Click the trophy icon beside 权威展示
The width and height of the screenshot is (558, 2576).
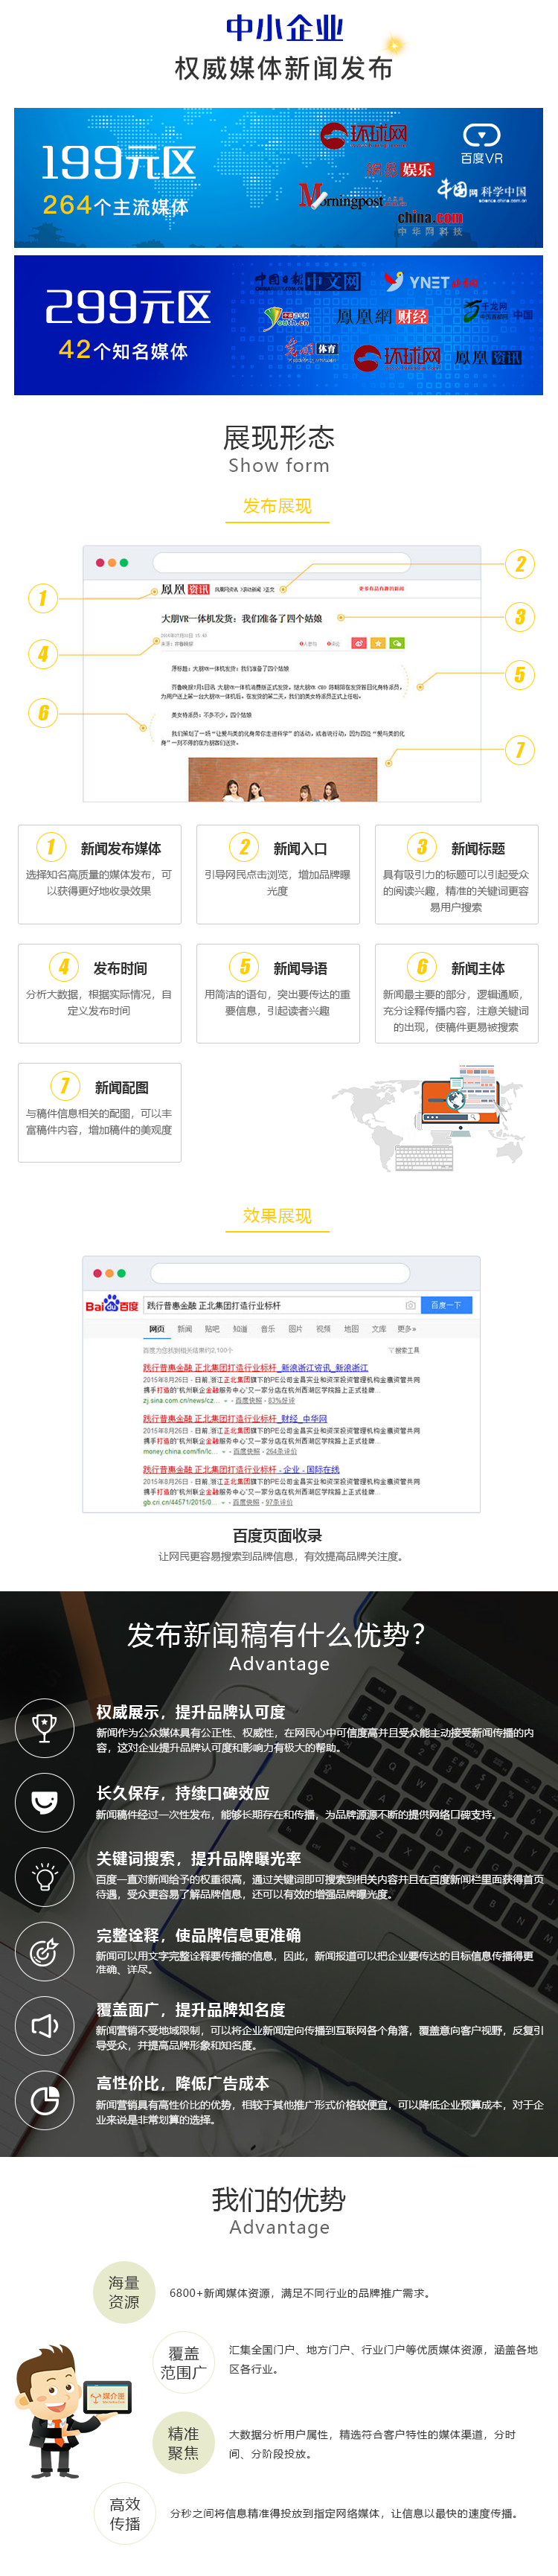tap(44, 1727)
